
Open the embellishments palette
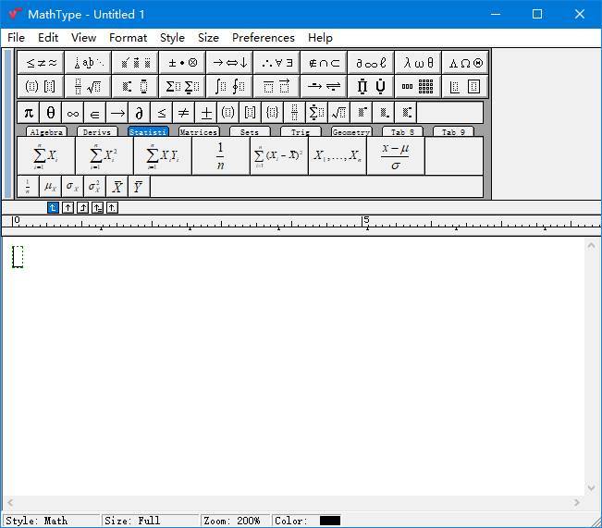coord(135,63)
